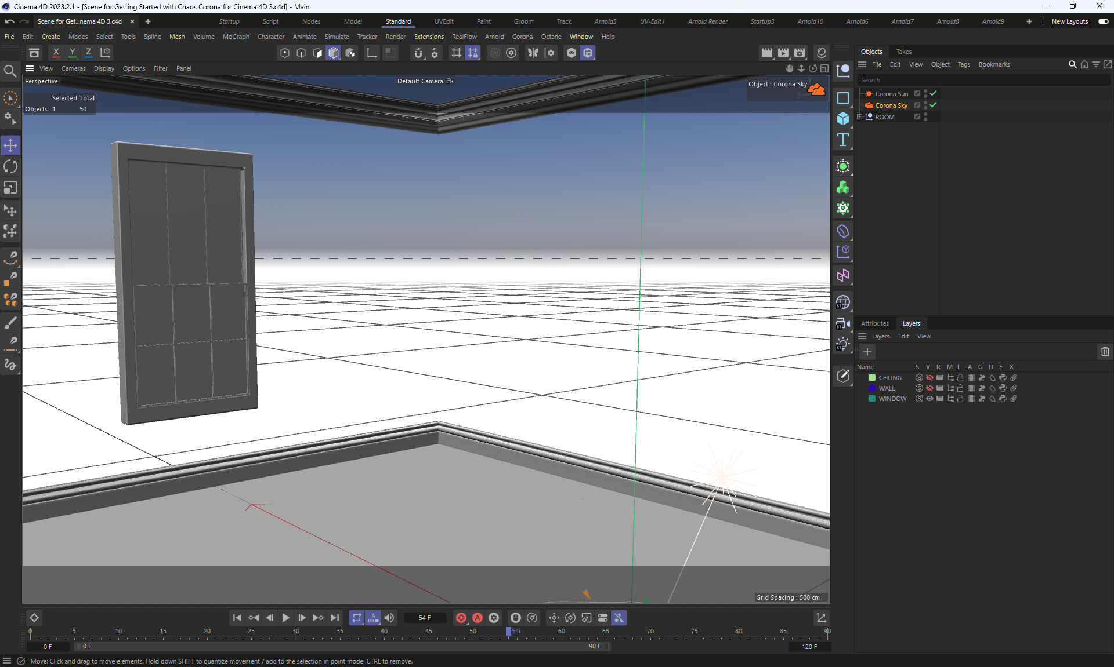Switch to the Attributes tab
Viewport: 1114px width, 667px height.
[x=874, y=323]
